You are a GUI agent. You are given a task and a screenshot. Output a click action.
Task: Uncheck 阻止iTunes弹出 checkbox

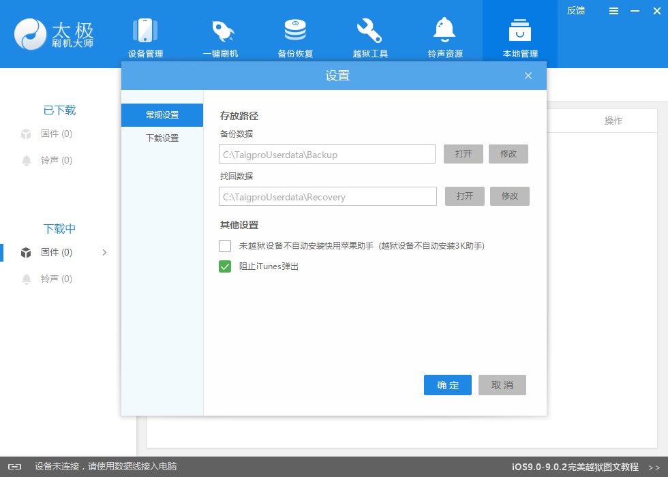point(225,266)
